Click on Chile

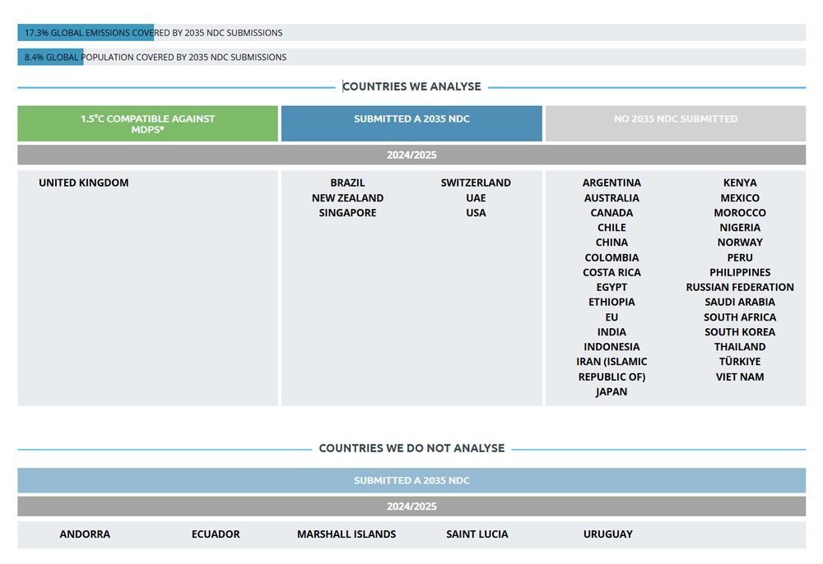pyautogui.click(x=611, y=228)
